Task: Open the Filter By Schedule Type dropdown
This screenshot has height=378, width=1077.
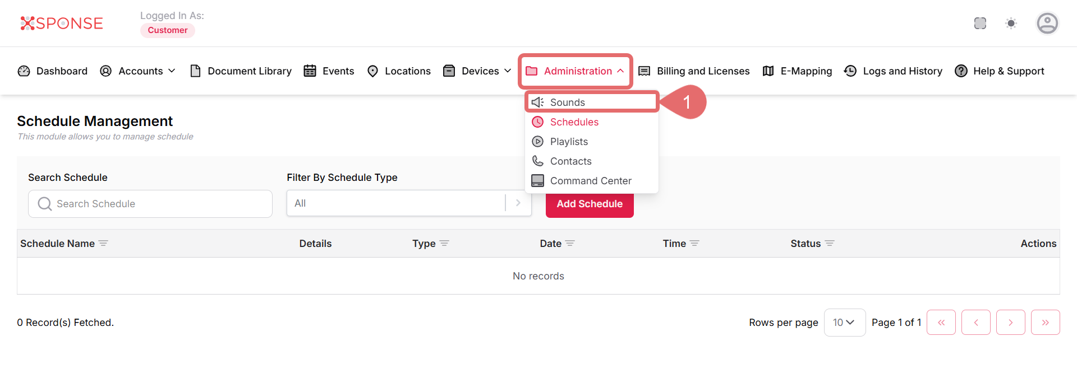Action: [408, 203]
